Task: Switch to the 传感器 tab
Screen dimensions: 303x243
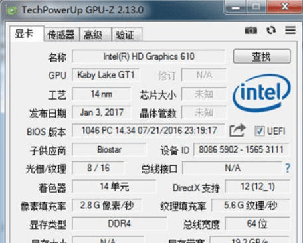Action: point(61,35)
